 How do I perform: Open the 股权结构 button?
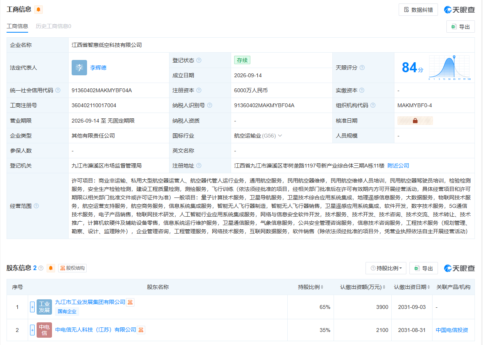[x=72, y=268]
